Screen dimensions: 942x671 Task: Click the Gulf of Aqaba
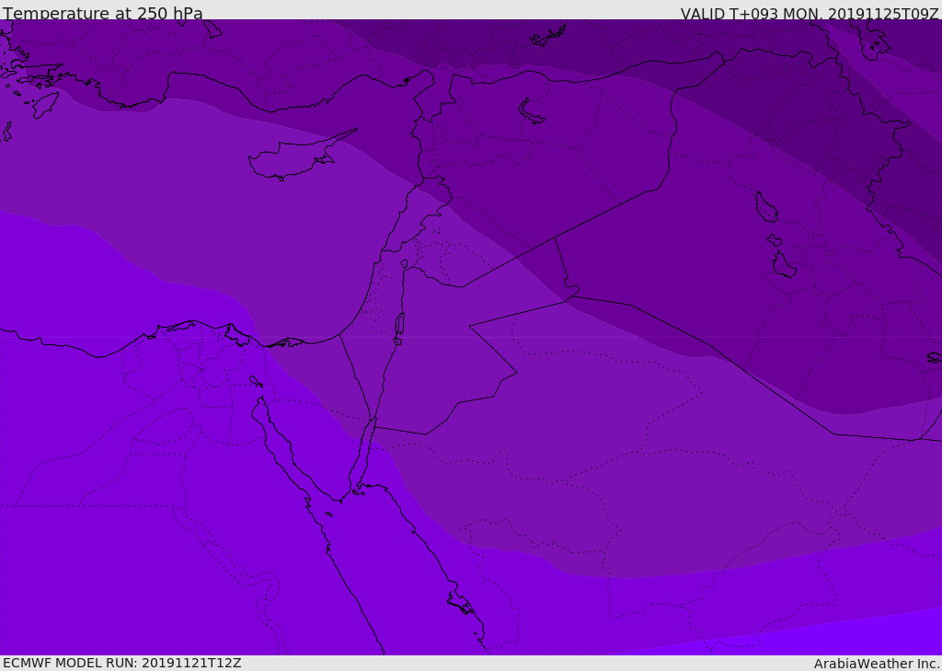point(361,457)
